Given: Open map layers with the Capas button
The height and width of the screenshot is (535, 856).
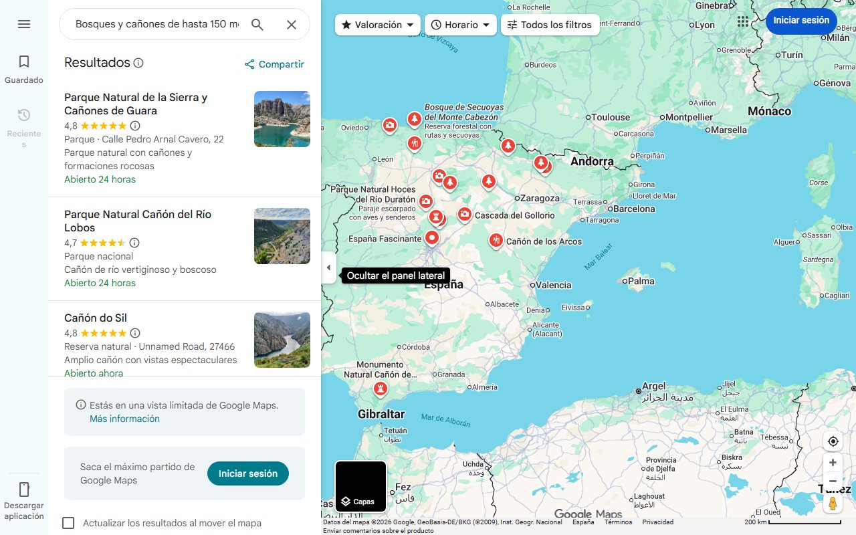Looking at the screenshot, I should tap(360, 487).
